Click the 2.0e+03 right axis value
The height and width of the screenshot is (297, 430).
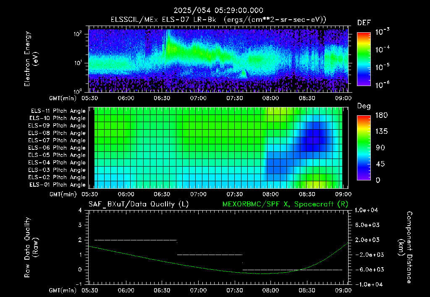[x=367, y=240]
